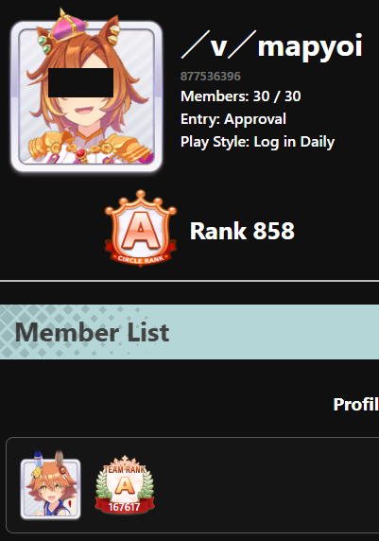Click the circle's crowned character avatar
This screenshot has height=541, width=379.
click(86, 93)
